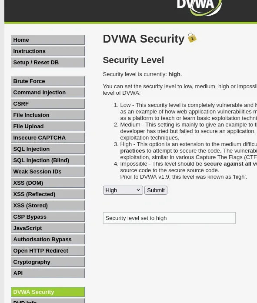The width and height of the screenshot is (257, 303).
Task: Go to the File Upload section
Action: click(48, 127)
